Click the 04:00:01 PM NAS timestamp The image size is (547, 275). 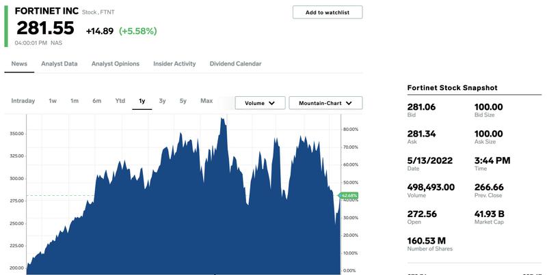[x=38, y=43]
